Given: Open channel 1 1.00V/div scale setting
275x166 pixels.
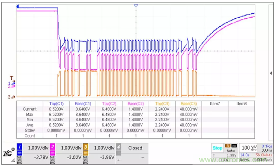Looking at the screenshot, I should 38,148.
